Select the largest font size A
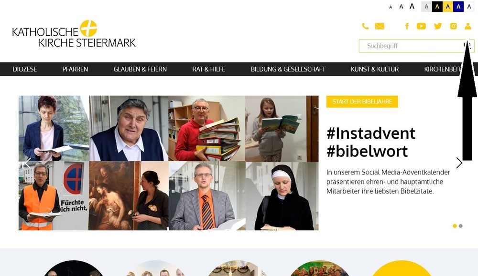Screen dimensions: 478x276 (412, 6)
